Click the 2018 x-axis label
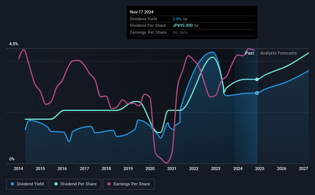Image resolution: width=315 pixels, height=195 pixels. click(106, 169)
